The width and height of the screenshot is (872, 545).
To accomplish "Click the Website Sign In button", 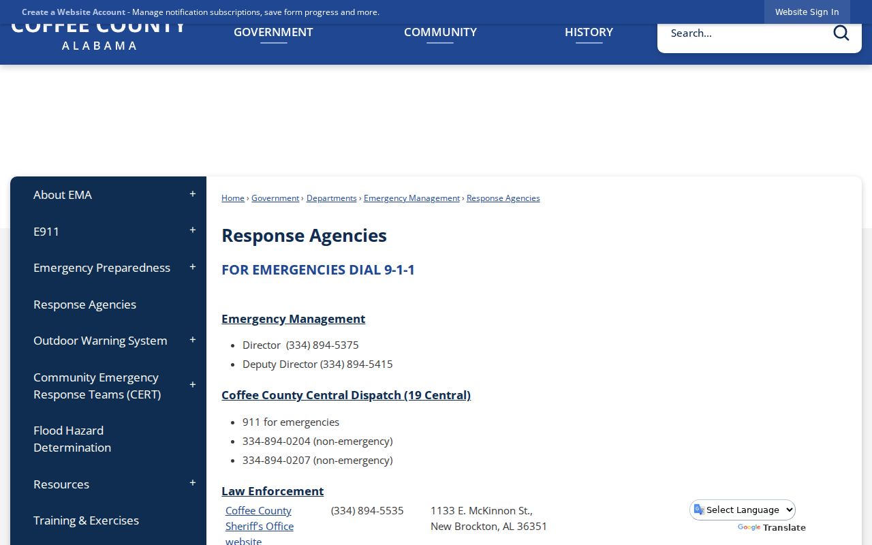I will (807, 12).
